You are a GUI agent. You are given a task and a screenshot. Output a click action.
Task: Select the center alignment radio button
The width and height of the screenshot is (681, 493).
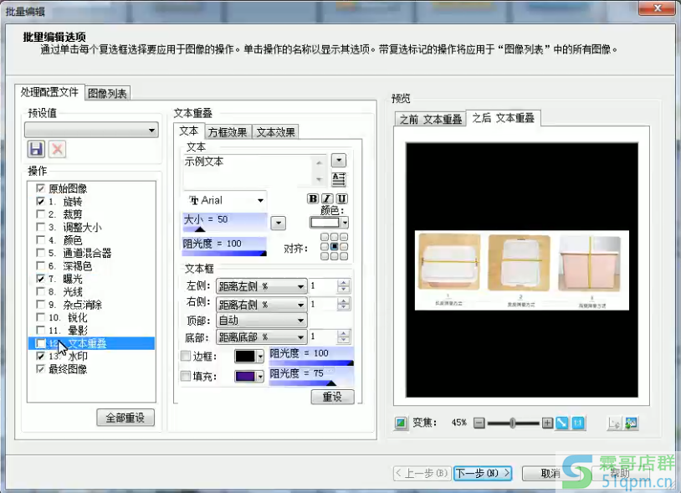pyautogui.click(x=332, y=246)
